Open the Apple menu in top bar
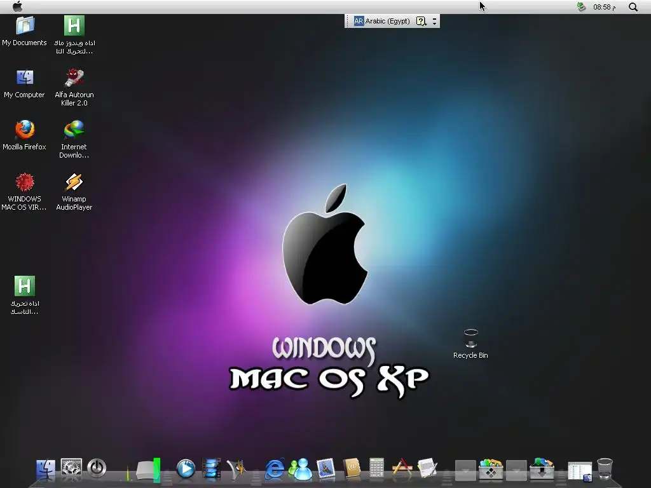This screenshot has width=651, height=488. click(17, 6)
